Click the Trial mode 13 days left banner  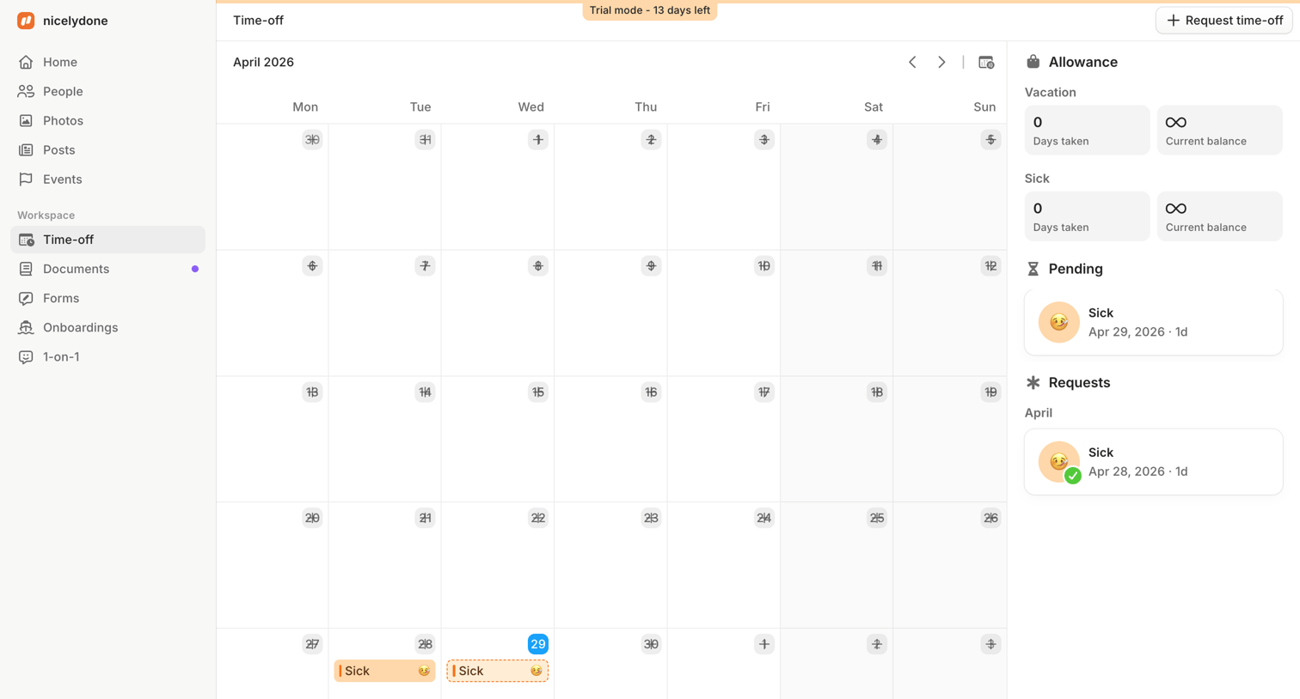[650, 10]
